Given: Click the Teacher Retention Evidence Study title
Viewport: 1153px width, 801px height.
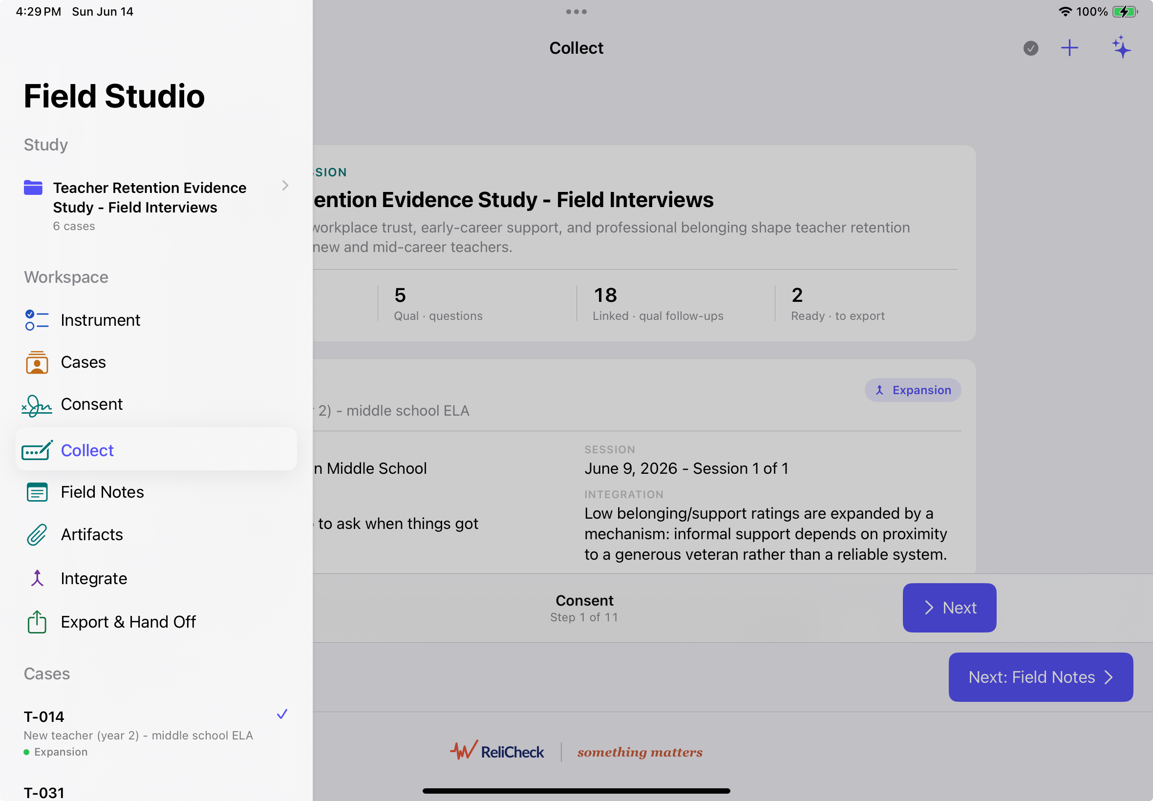Looking at the screenshot, I should coord(149,197).
